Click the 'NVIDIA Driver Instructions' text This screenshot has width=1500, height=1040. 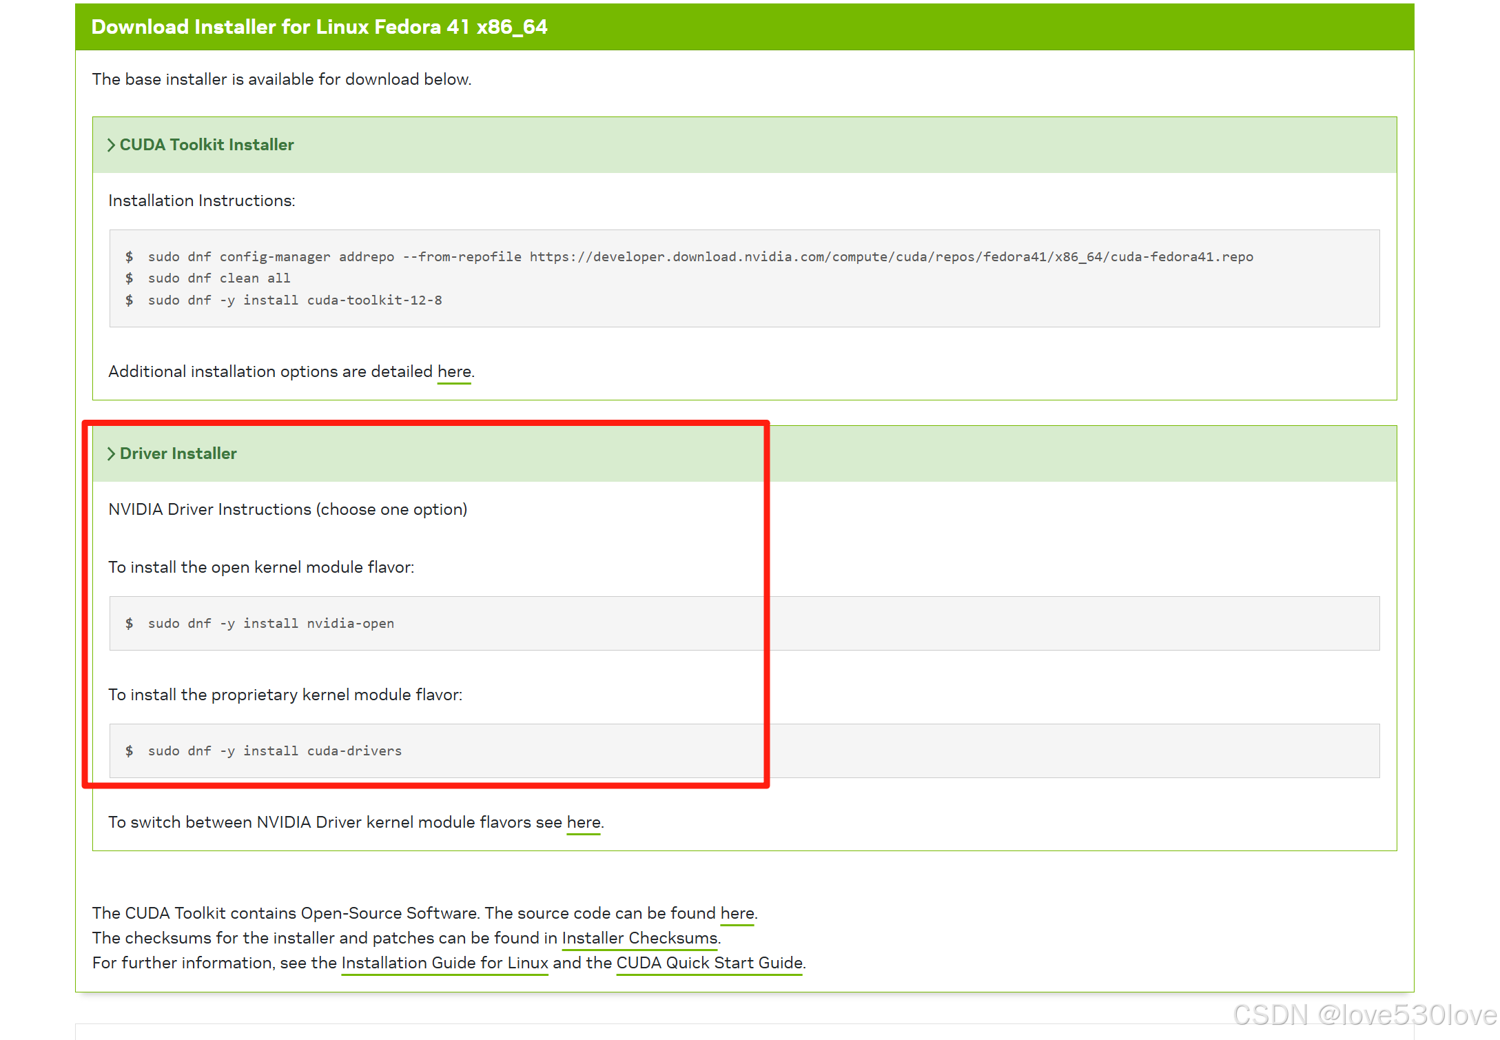pyautogui.click(x=287, y=509)
